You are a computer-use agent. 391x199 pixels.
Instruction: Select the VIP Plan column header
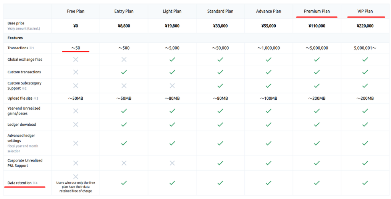(x=365, y=11)
